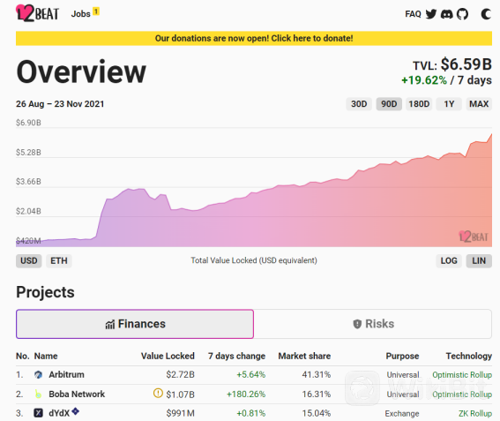Click the $2.72B Arbitrum value

180,375
